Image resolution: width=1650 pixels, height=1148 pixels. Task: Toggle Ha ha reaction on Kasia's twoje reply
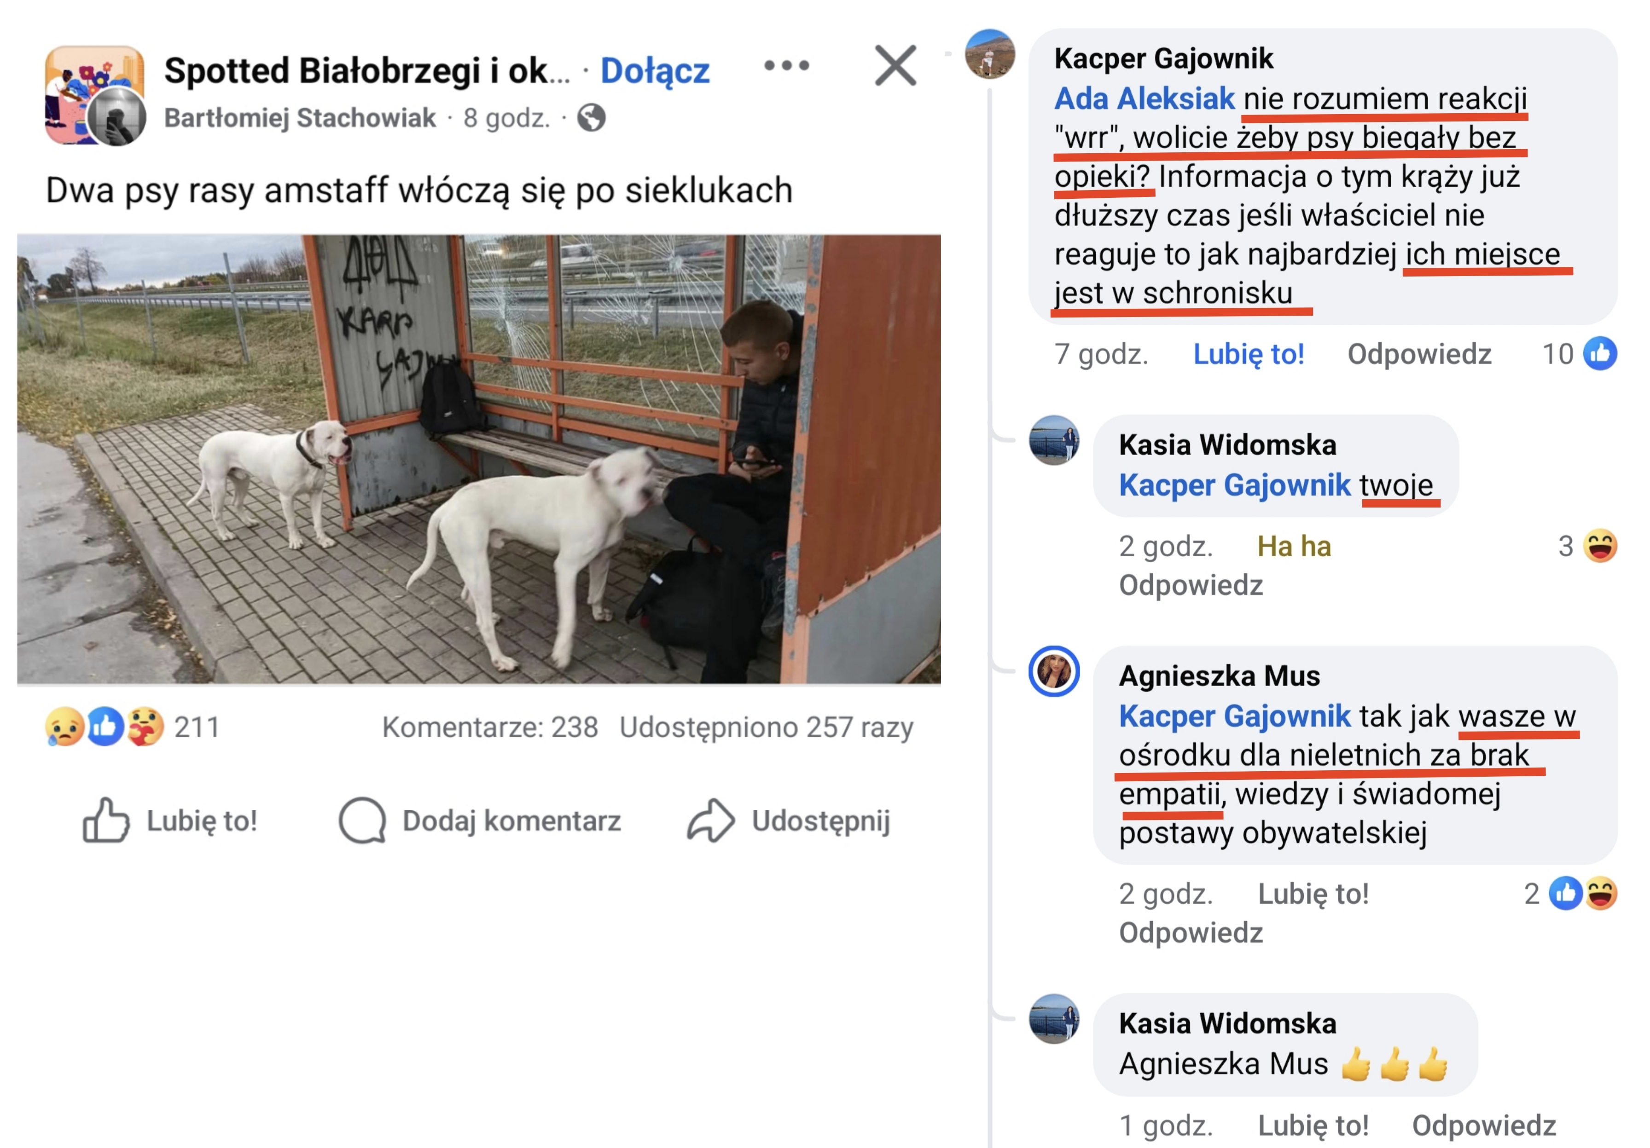coord(1294,547)
